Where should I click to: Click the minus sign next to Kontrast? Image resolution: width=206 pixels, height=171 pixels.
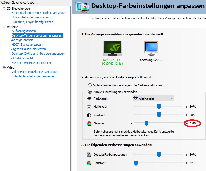[131, 115]
